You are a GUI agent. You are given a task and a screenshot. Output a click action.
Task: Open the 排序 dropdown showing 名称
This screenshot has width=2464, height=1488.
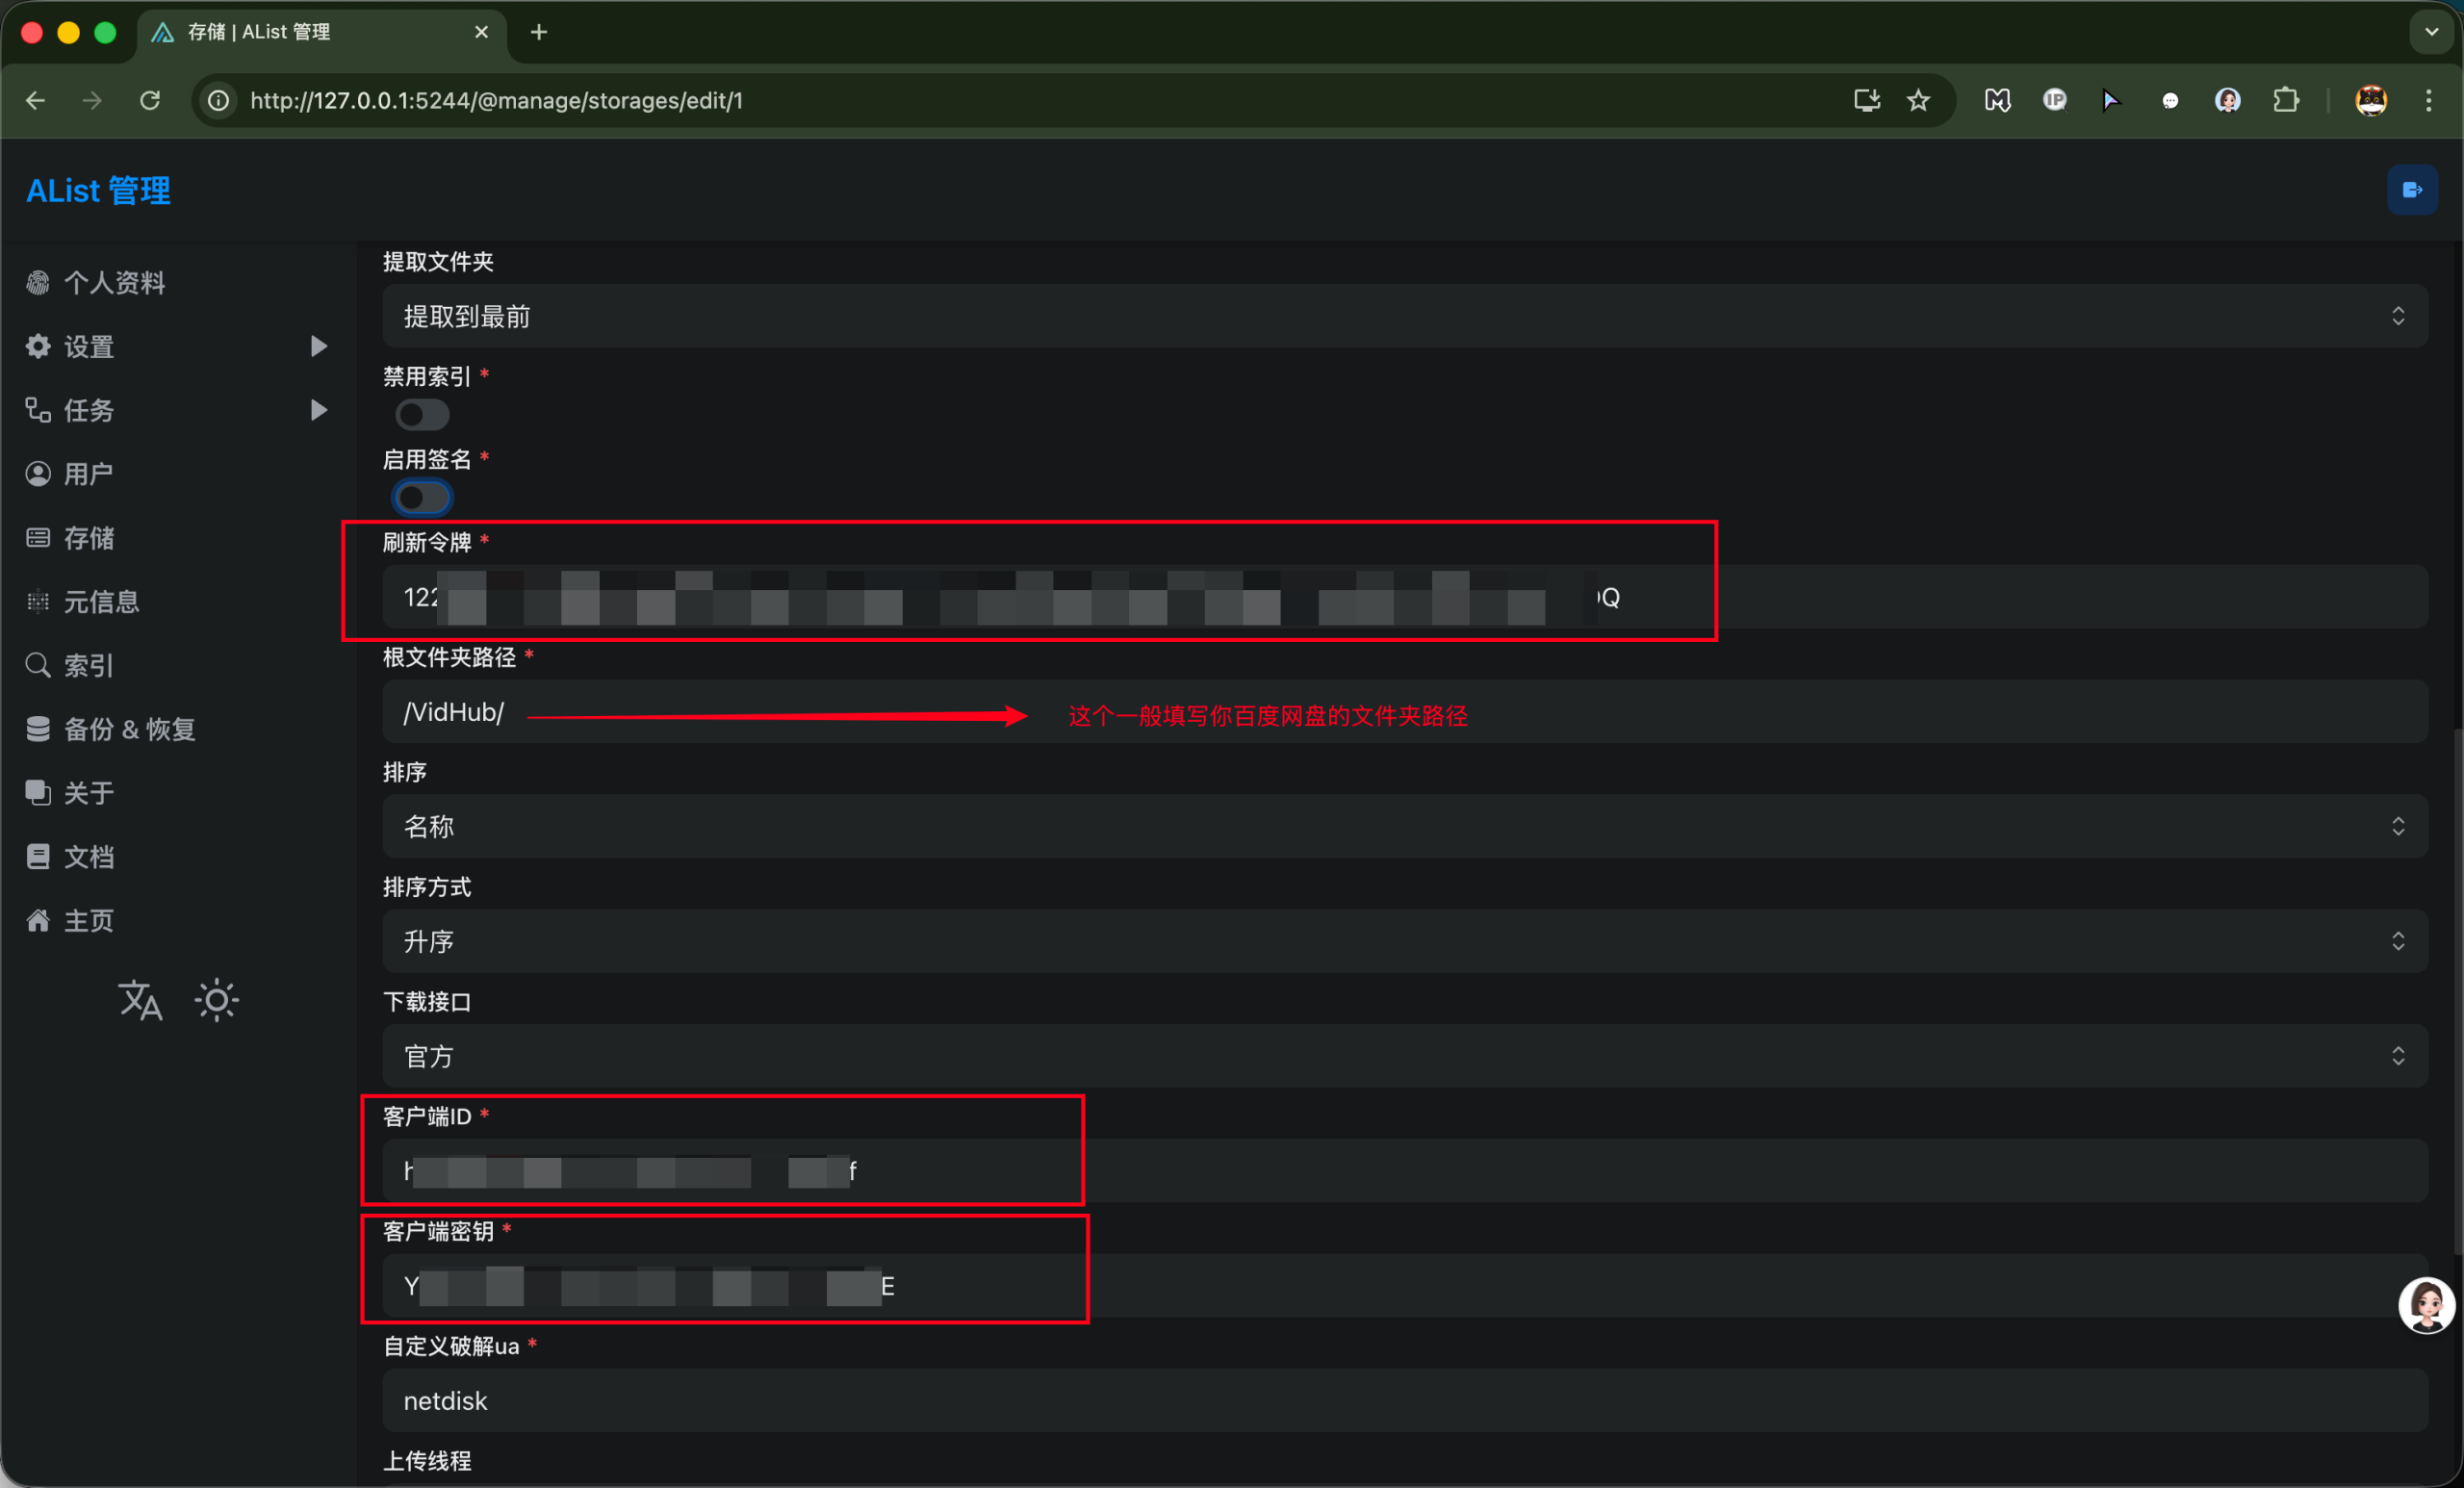(x=1404, y=826)
